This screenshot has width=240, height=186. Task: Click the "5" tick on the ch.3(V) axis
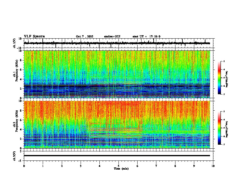21,151
